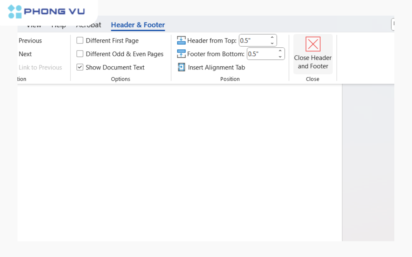The width and height of the screenshot is (412, 257).
Task: Click the document scrollbar on the right
Action: [368, 161]
